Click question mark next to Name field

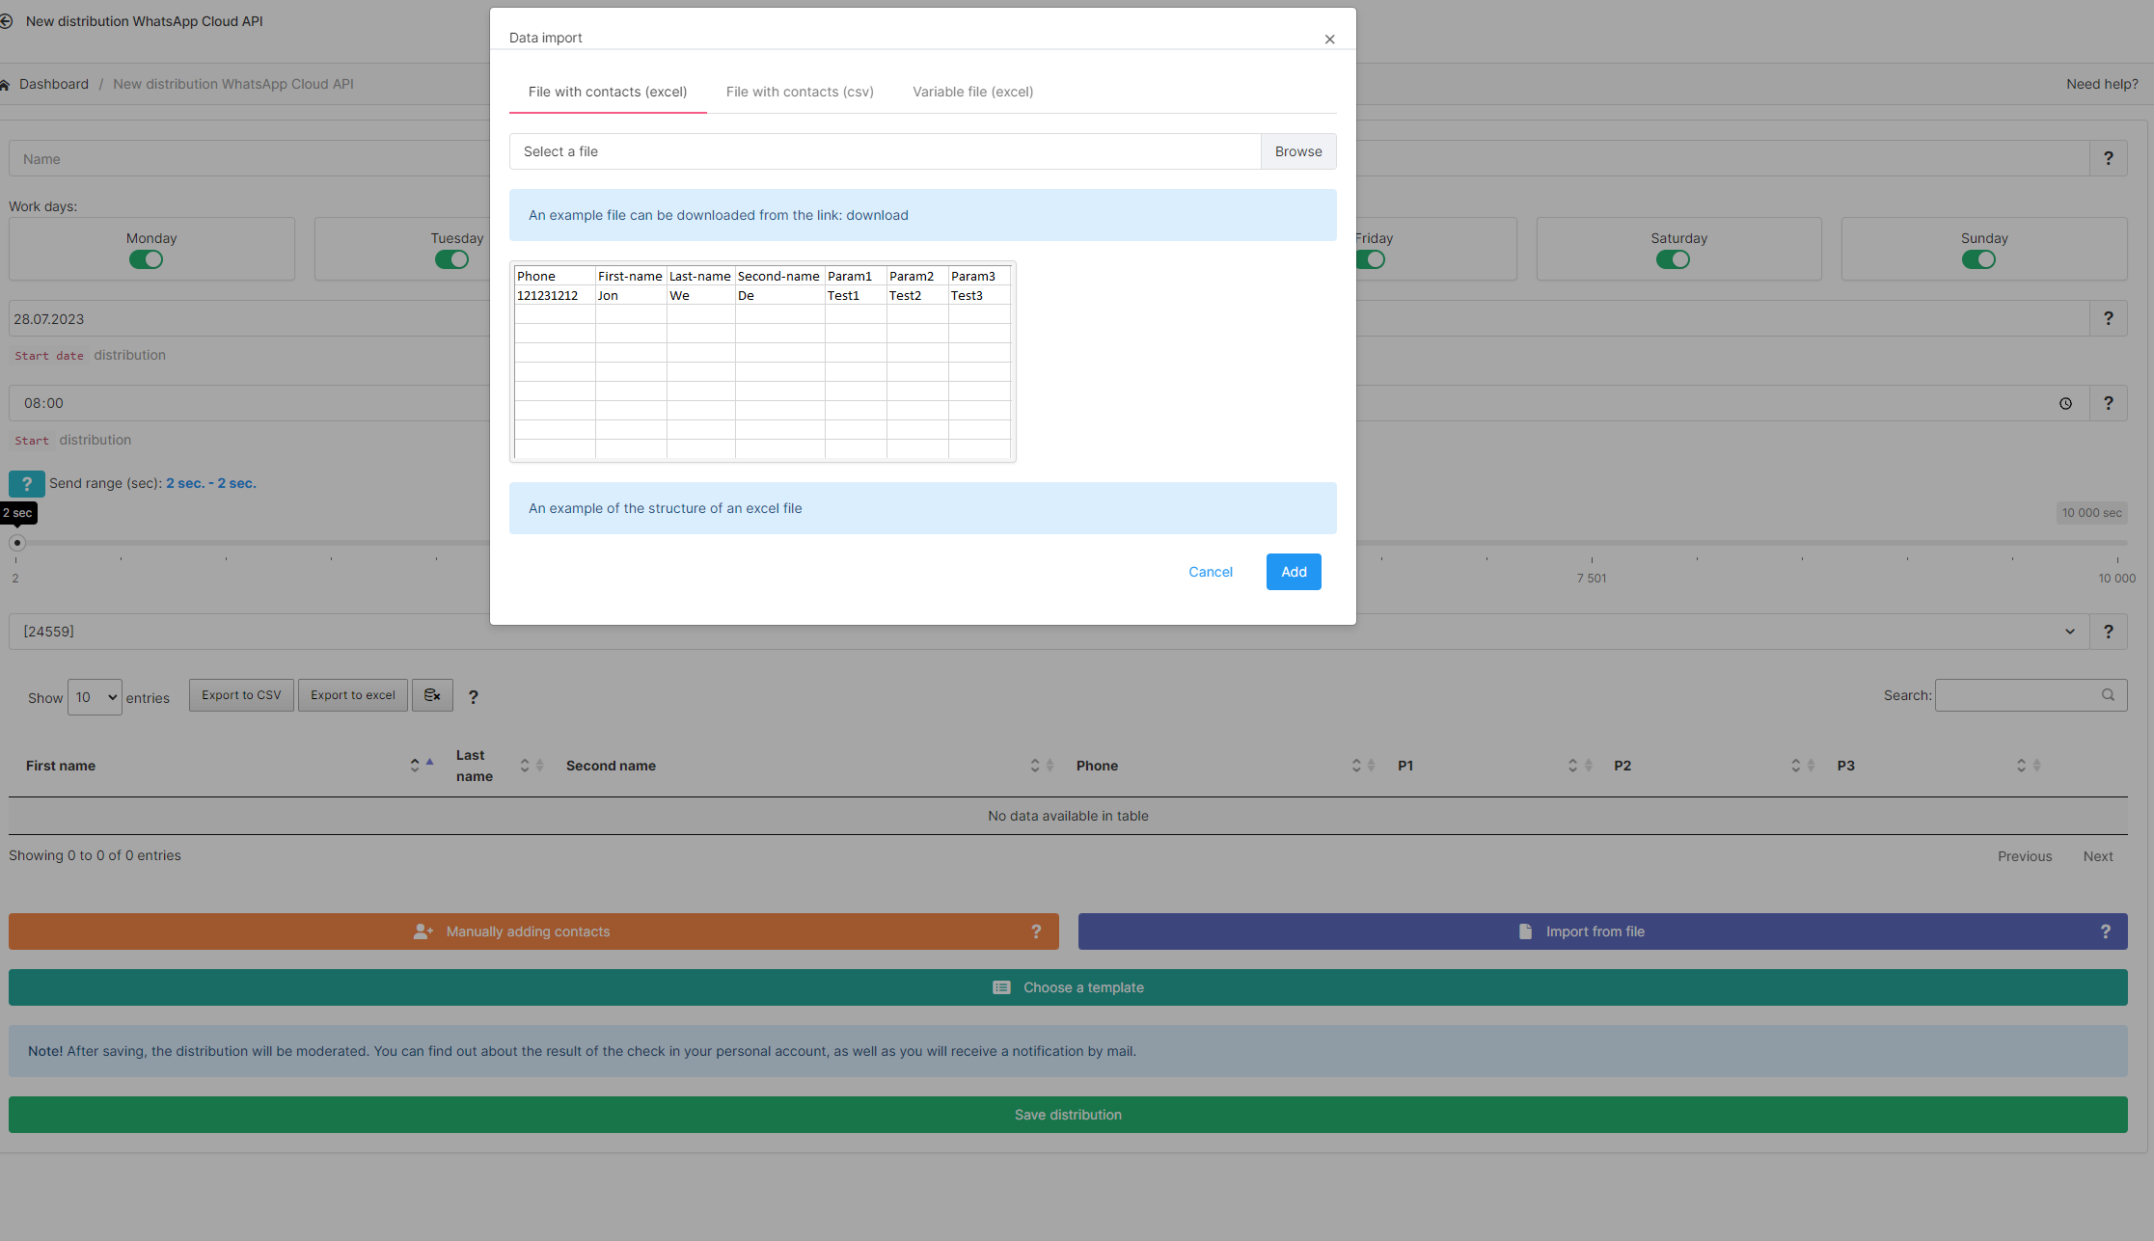2109,159
